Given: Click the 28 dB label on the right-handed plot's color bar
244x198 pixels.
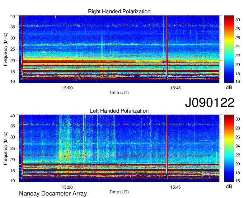Looking at the screenshot, I should pyautogui.click(x=238, y=29).
